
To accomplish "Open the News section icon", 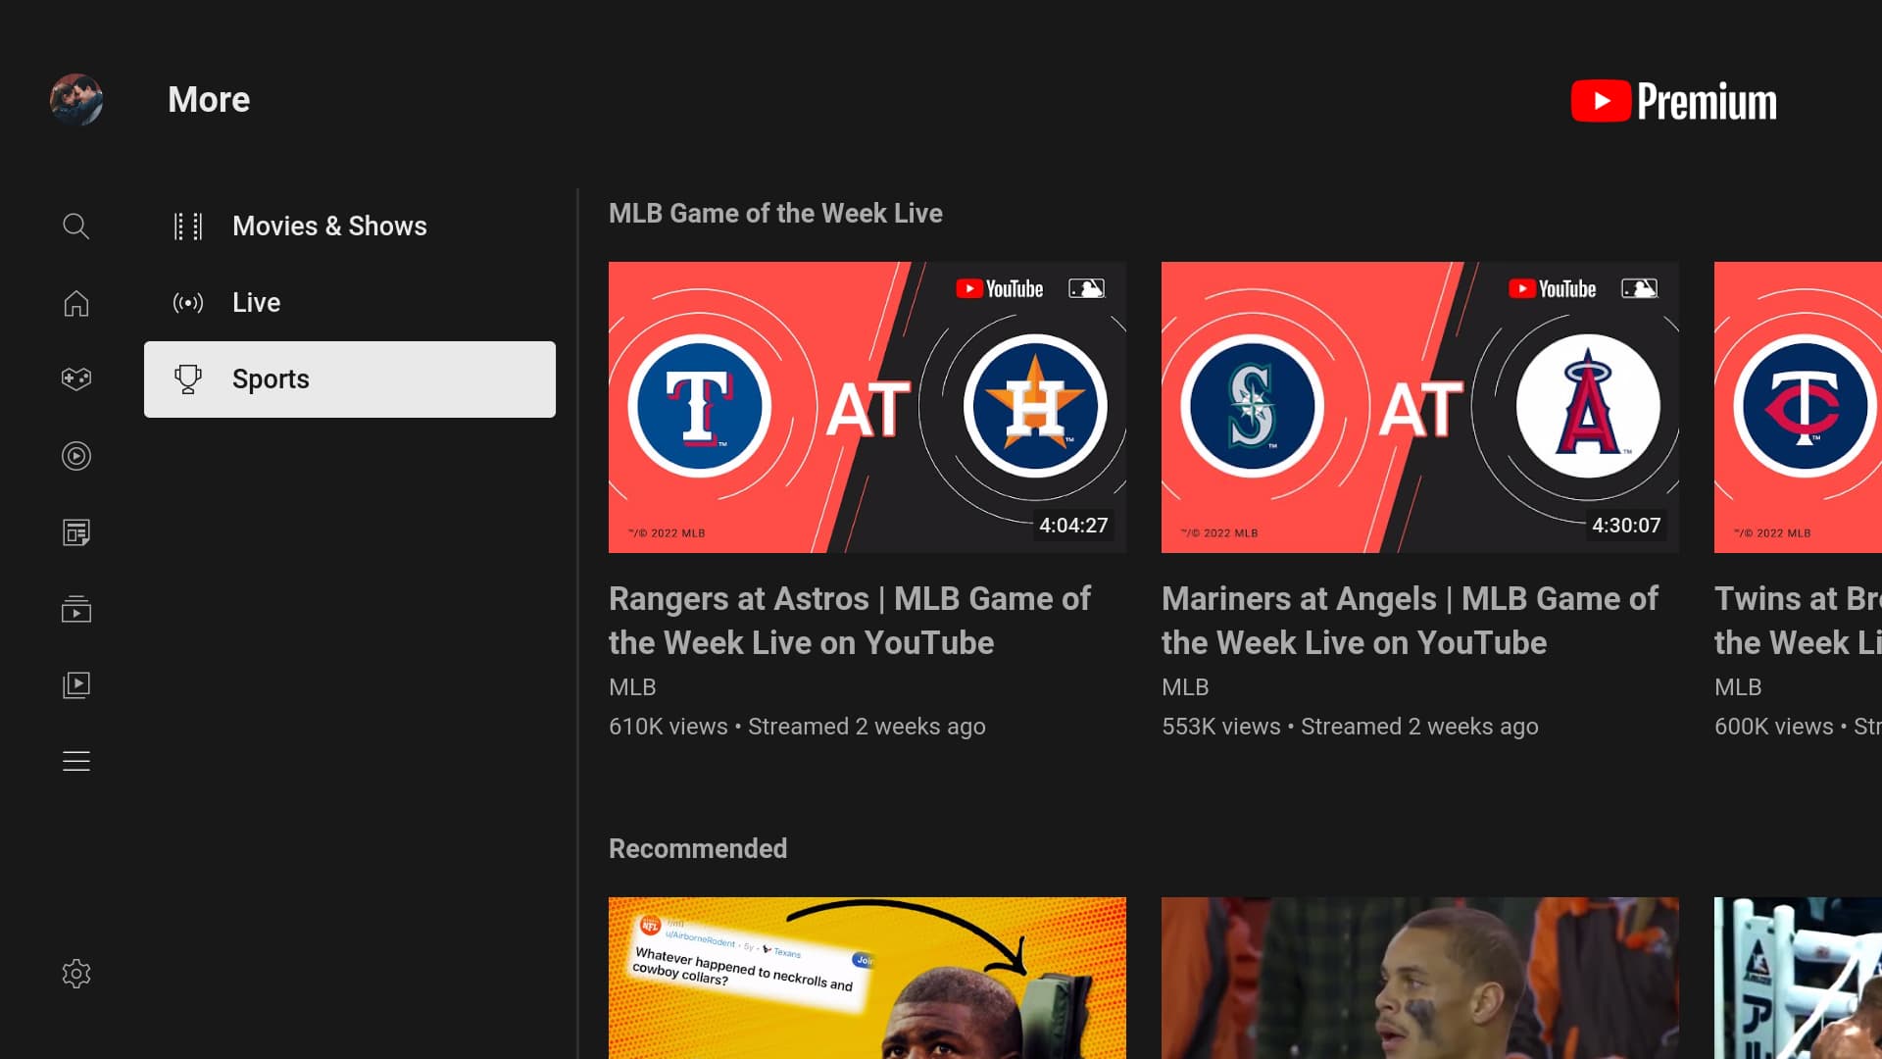I will point(75,532).
